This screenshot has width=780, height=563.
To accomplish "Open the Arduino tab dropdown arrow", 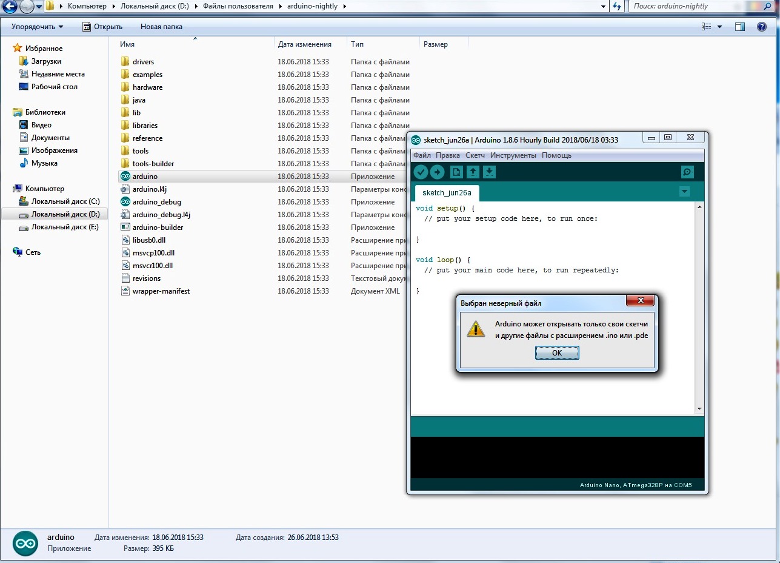I will (684, 192).
